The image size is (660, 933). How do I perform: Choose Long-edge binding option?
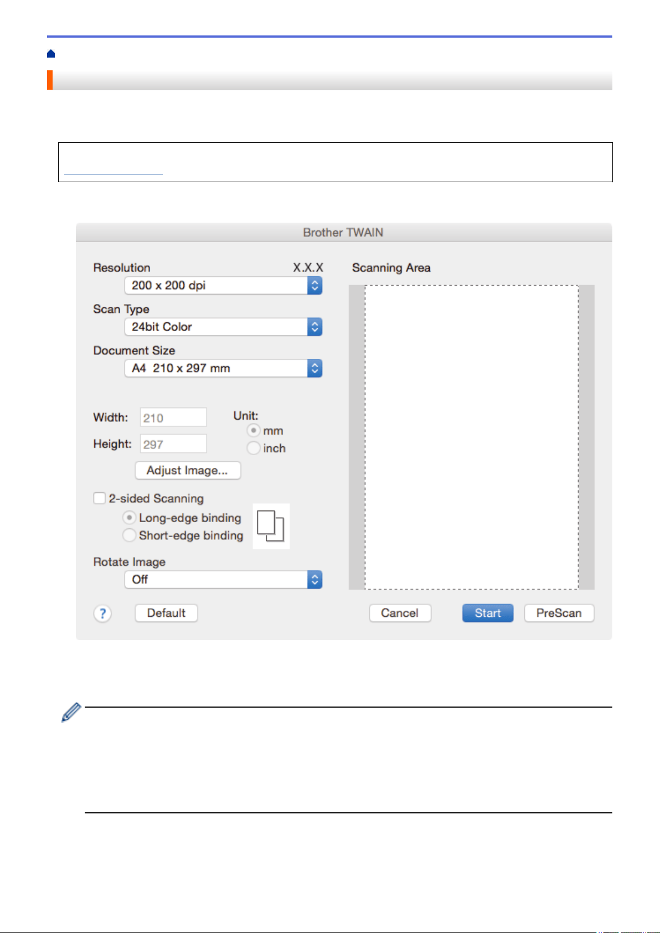[x=129, y=518]
